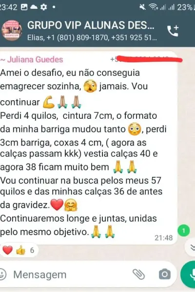The height and width of the screenshot is (292, 195).
Task: Tap the reaction count number 6
Action: click(x=32, y=250)
